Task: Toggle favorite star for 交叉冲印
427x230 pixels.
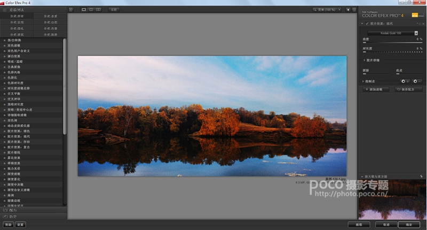Action: (x=4, y=99)
